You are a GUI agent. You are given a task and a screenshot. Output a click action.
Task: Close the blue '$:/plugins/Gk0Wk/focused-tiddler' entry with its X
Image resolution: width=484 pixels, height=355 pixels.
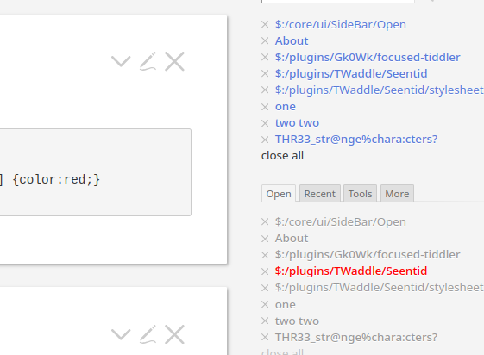click(265, 57)
